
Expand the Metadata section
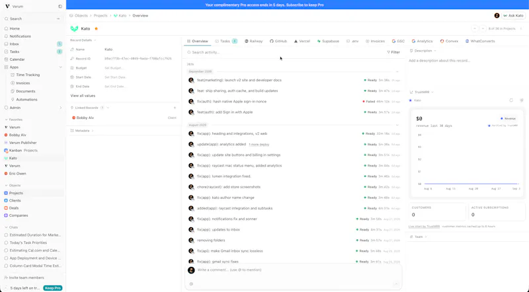coord(81,131)
